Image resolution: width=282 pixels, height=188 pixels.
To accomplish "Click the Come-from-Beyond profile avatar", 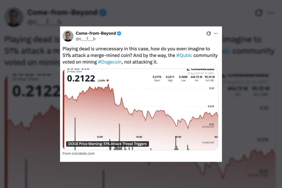I will [x=68, y=36].
